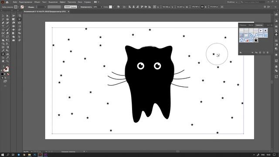Click the Home icon in top bar

click(x=7, y=2)
